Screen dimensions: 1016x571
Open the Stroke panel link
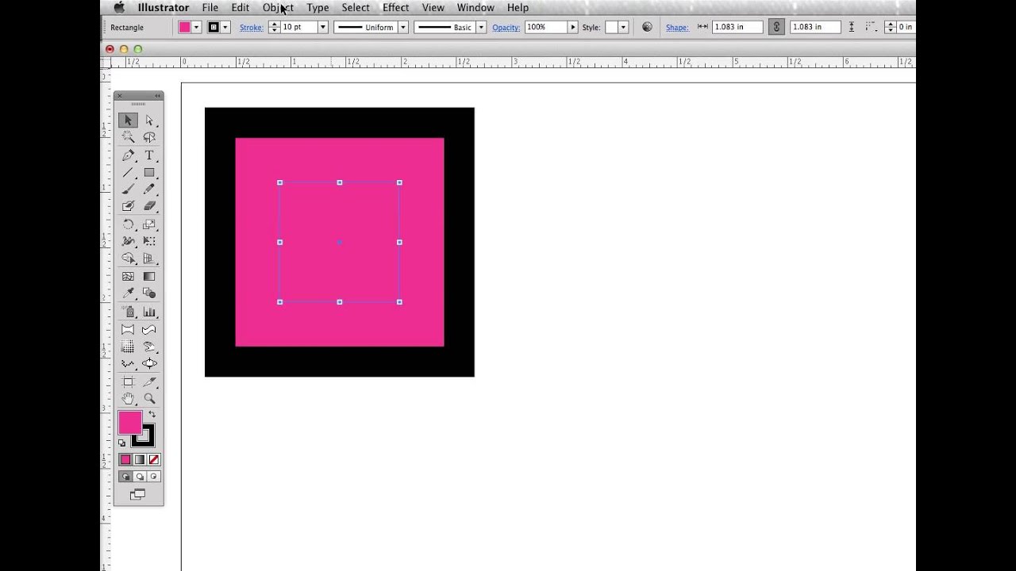pos(251,27)
